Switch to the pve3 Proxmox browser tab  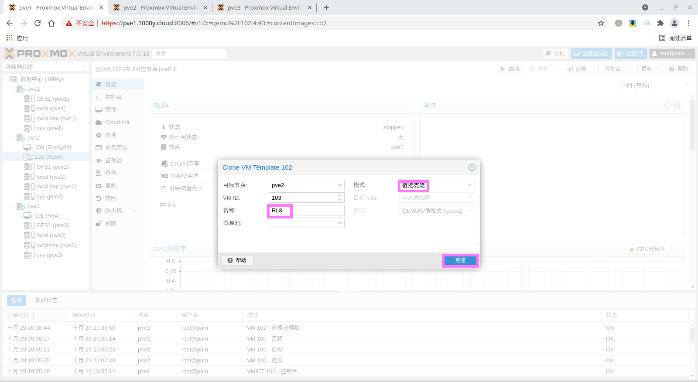click(264, 7)
